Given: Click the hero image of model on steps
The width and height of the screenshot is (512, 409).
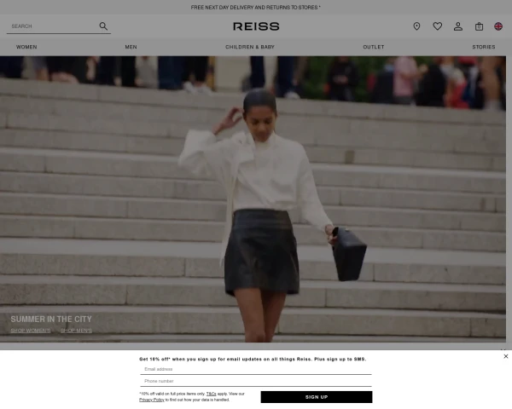Looking at the screenshot, I should click(x=253, y=199).
